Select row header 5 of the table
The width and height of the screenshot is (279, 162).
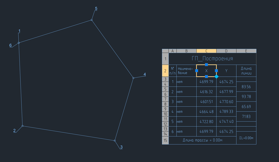click(165, 89)
